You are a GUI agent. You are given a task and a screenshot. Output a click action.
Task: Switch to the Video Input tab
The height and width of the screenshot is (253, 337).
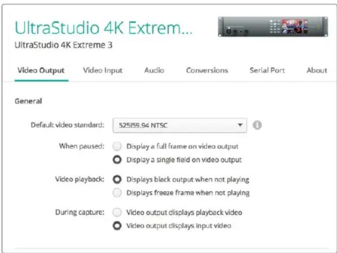(x=103, y=70)
